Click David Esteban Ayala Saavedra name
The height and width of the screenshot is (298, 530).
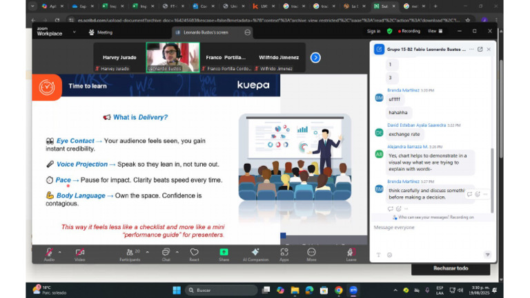pyautogui.click(x=416, y=125)
